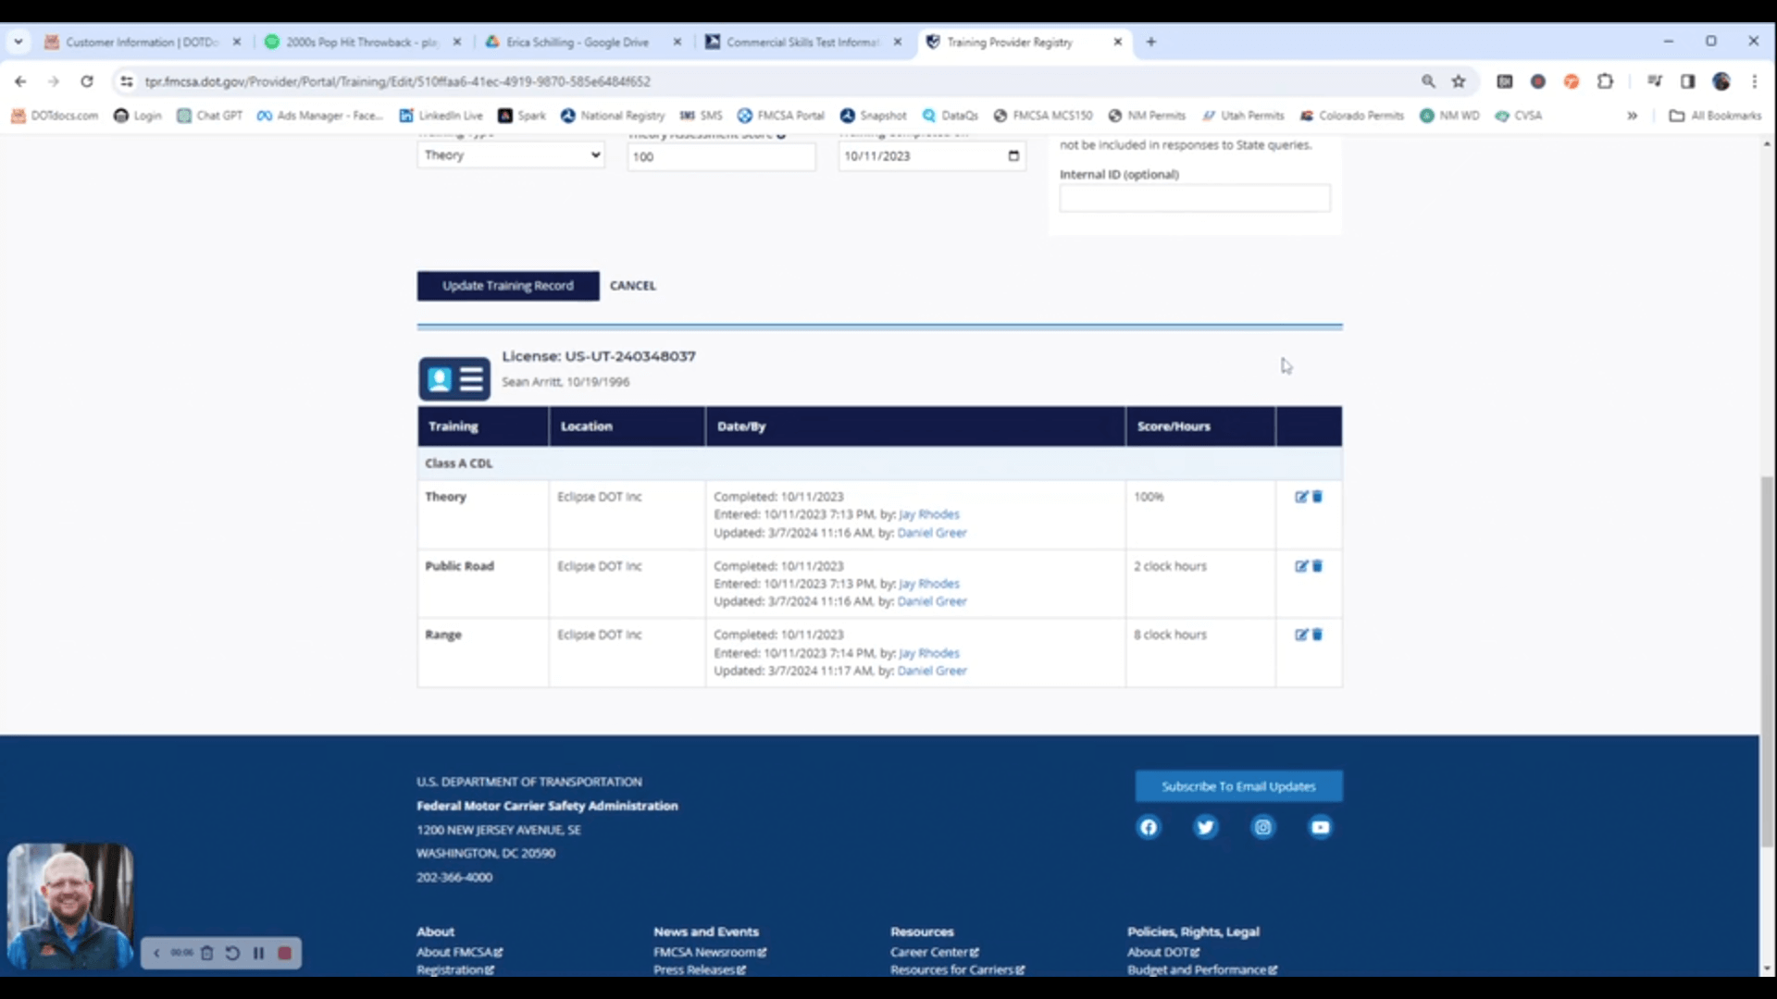
Task: Open All Bookmarks folder
Action: point(1715,116)
